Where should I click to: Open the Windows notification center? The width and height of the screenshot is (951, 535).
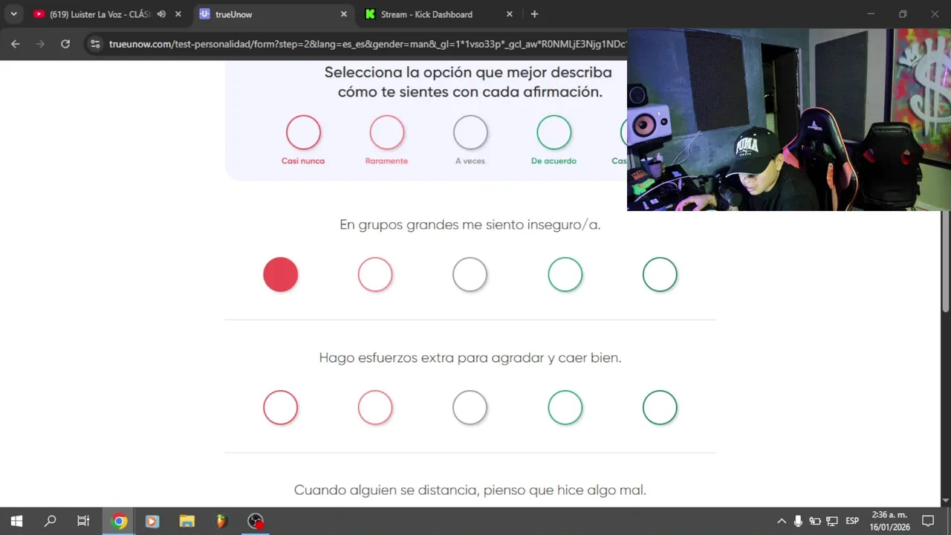(x=928, y=521)
